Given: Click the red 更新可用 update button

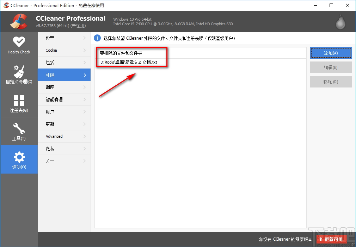Looking at the screenshot, I should tap(331, 239).
